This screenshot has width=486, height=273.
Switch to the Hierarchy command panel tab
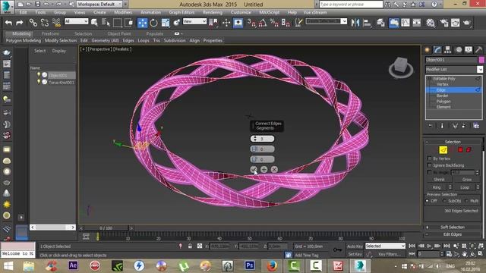coord(447,50)
